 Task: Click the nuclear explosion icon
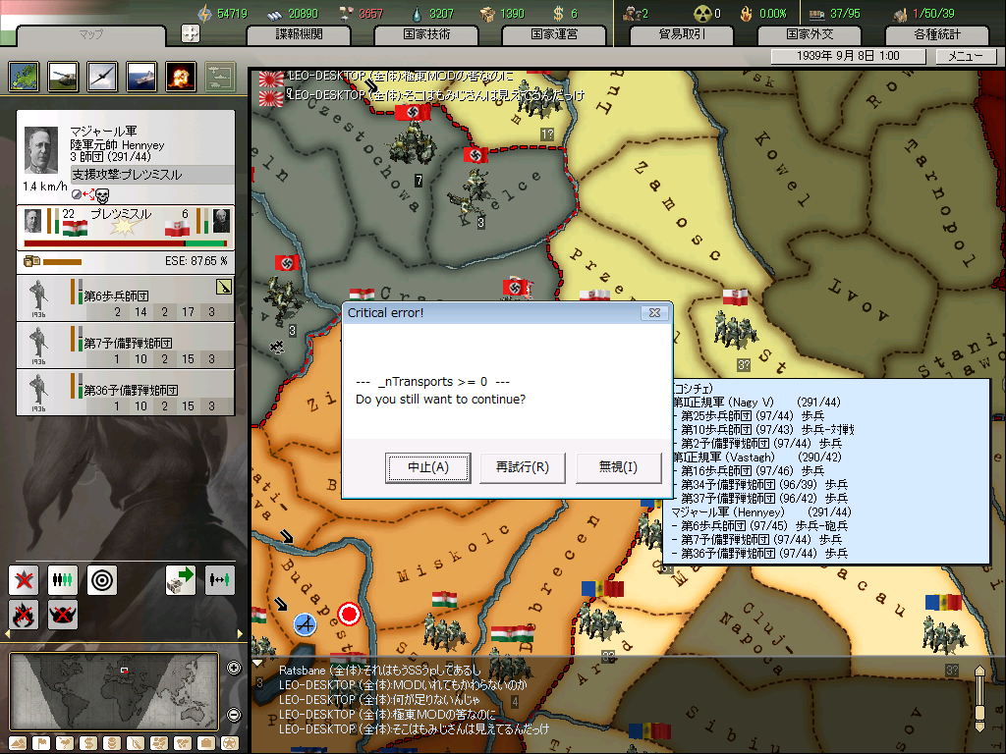pos(181,76)
